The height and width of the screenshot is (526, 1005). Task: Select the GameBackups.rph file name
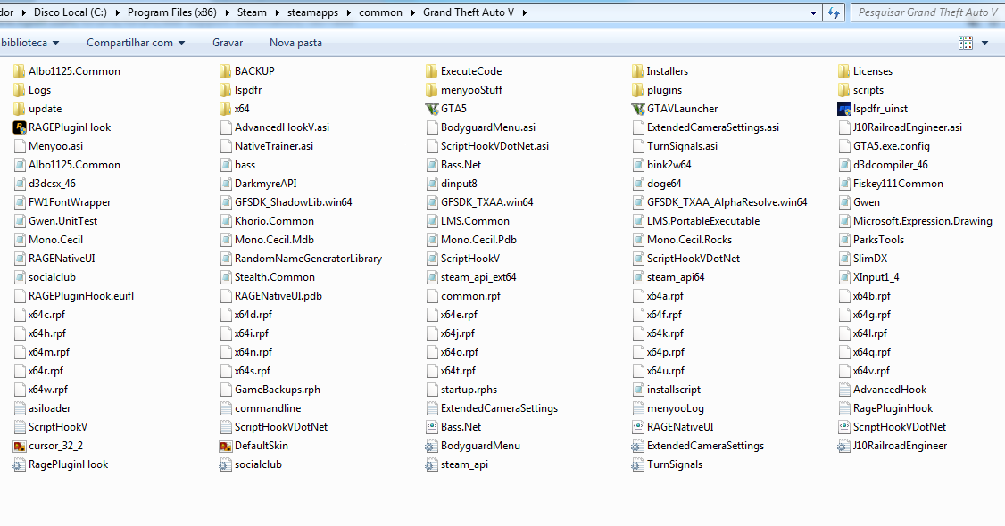(278, 389)
